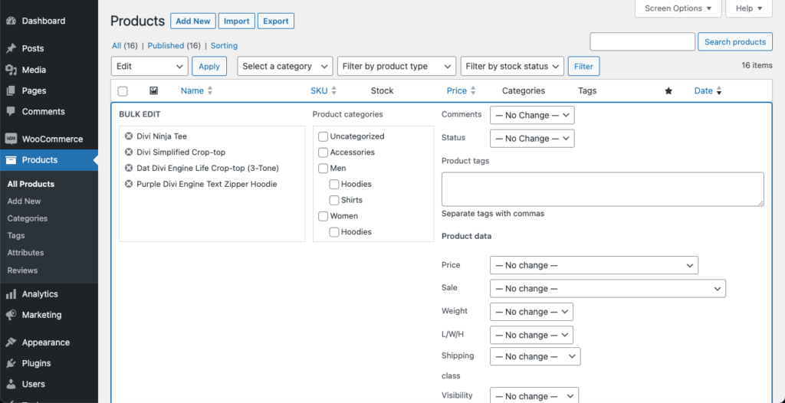Click the Published filter link
Viewport: 785px width, 403px height.
tap(166, 45)
